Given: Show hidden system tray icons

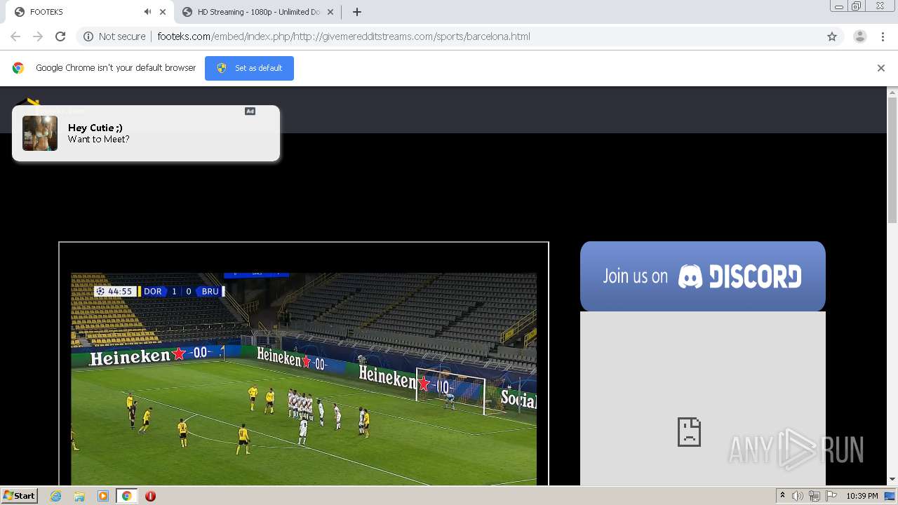Looking at the screenshot, I should [x=782, y=496].
